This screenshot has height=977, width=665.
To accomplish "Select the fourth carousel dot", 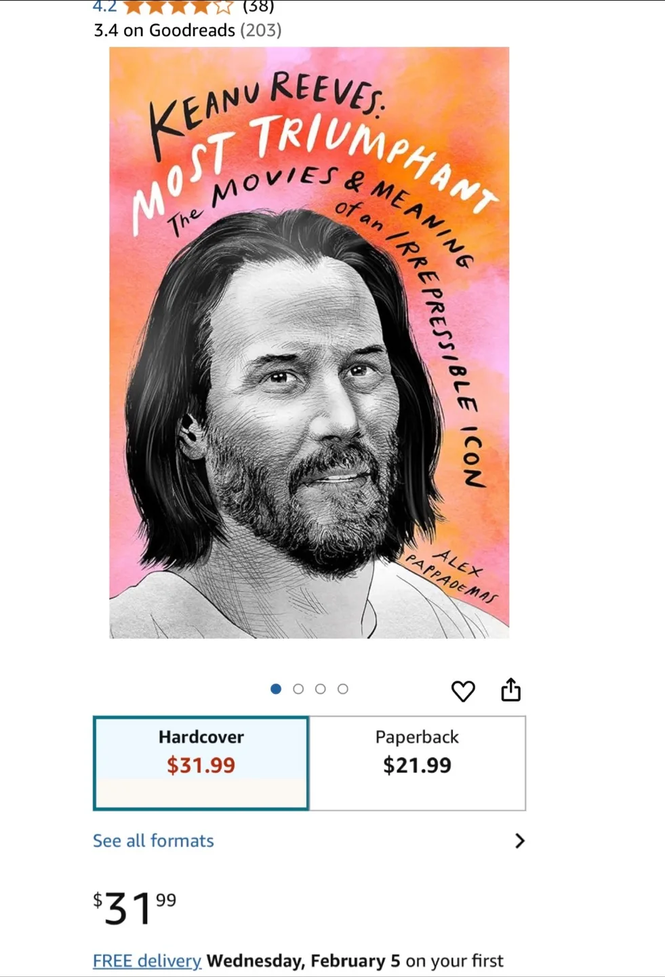I will tap(343, 689).
